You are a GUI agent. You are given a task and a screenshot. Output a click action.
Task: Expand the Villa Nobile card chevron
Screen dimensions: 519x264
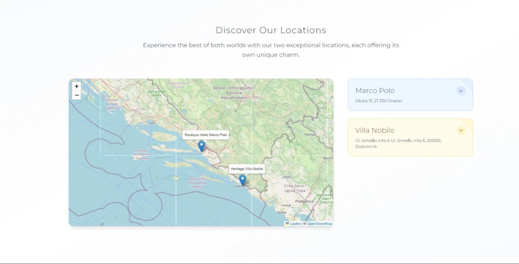(461, 130)
